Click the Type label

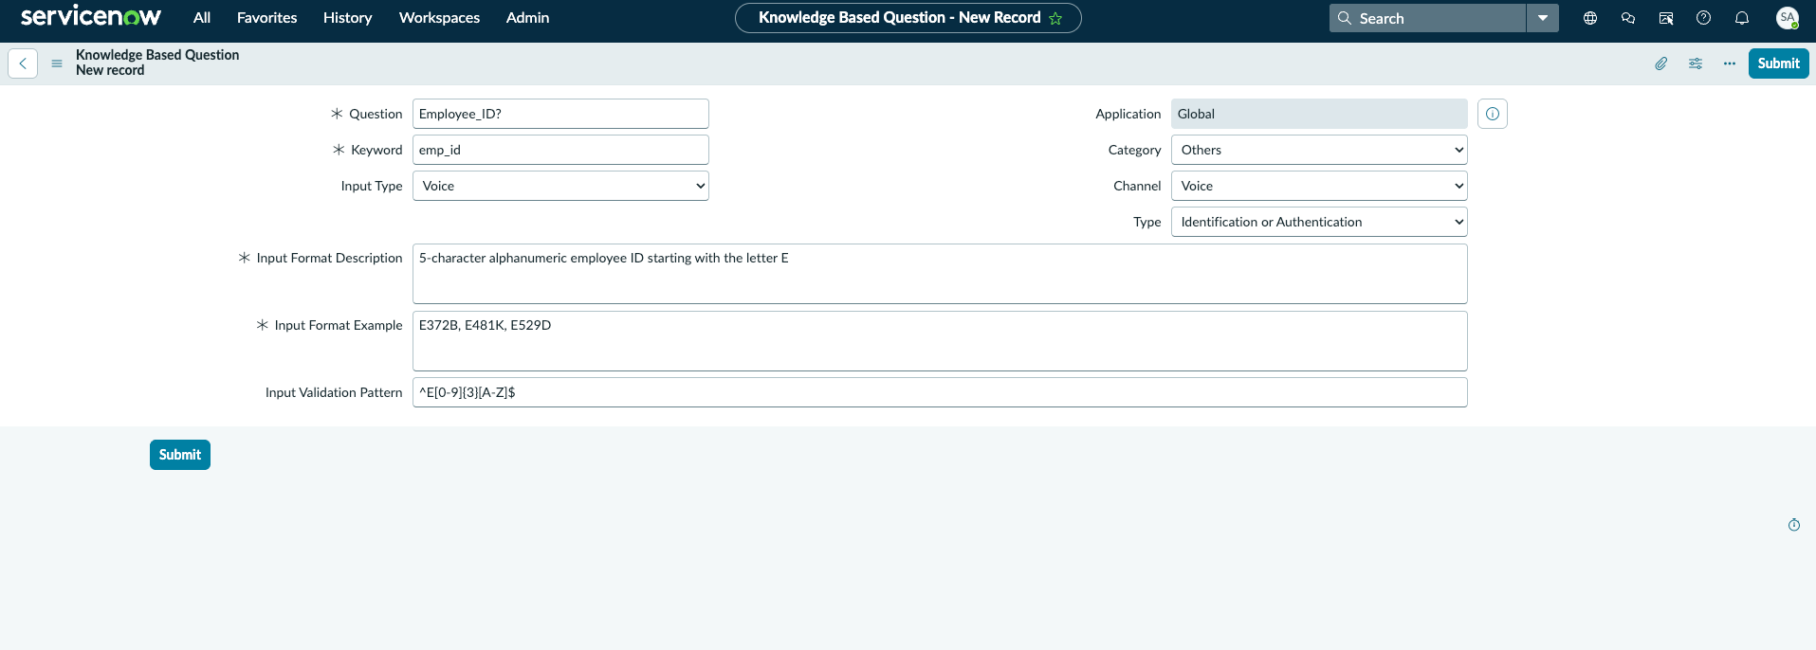click(1146, 222)
